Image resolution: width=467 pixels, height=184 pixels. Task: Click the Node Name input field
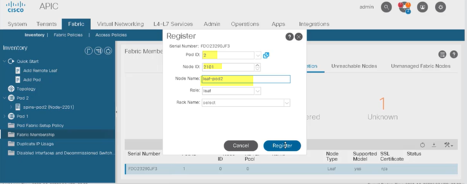[x=246, y=79]
